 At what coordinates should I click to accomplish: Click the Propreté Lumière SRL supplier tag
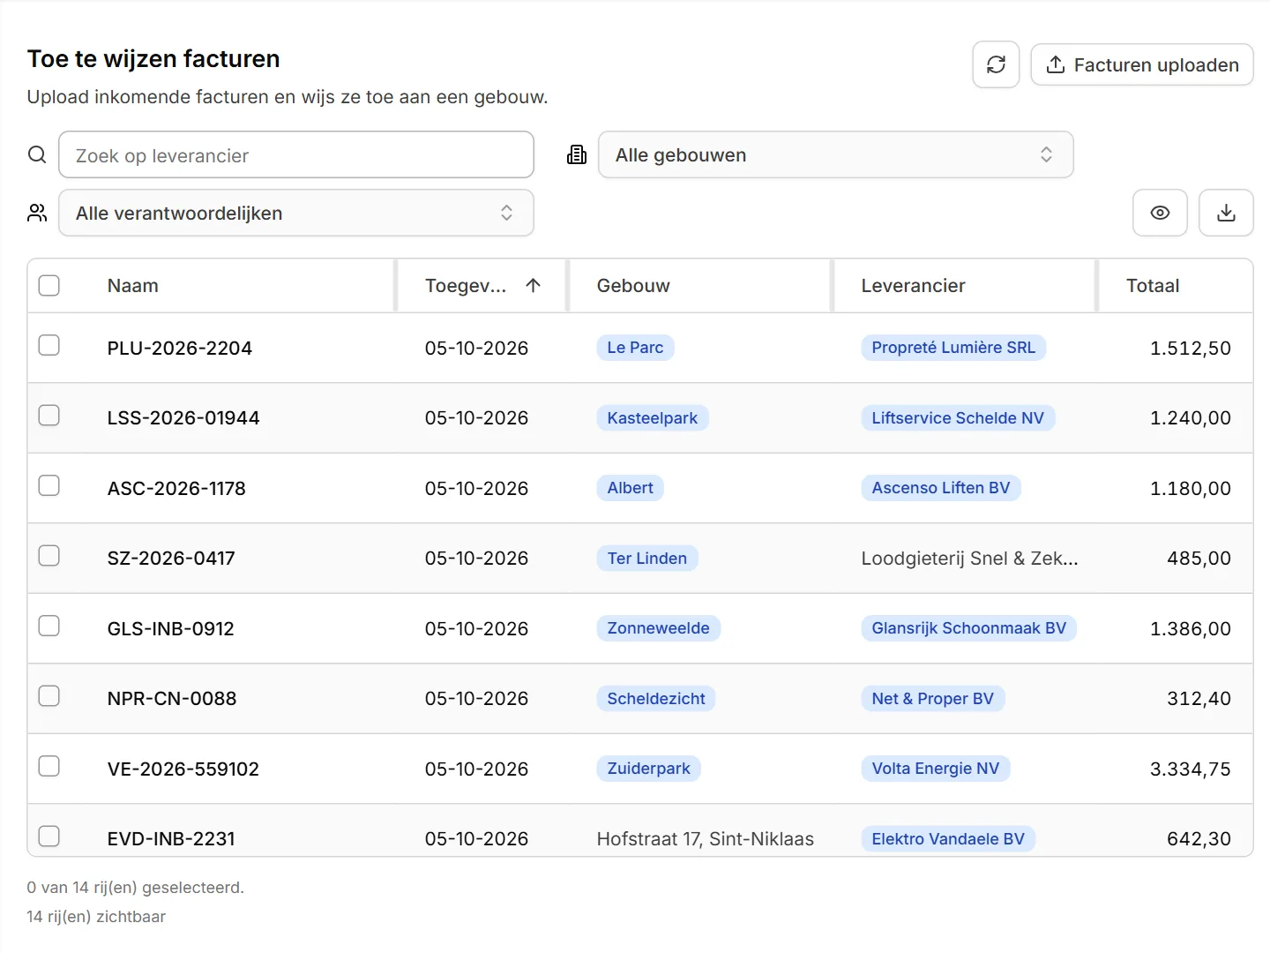click(x=953, y=348)
